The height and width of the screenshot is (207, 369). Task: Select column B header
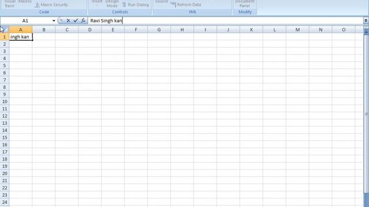click(44, 30)
